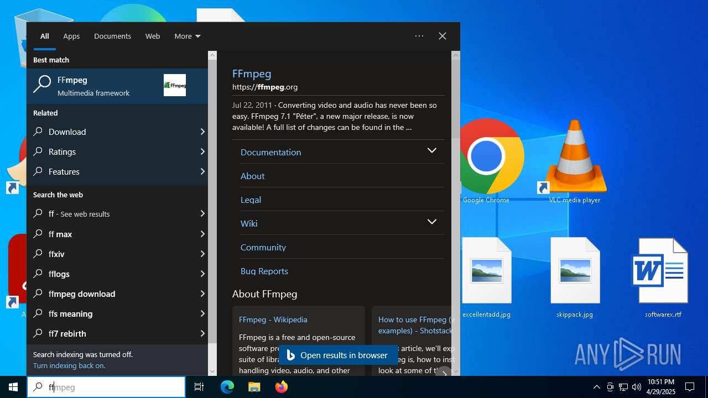The image size is (708, 398).
Task: Click the search icon beside Ratings
Action: pyautogui.click(x=38, y=151)
